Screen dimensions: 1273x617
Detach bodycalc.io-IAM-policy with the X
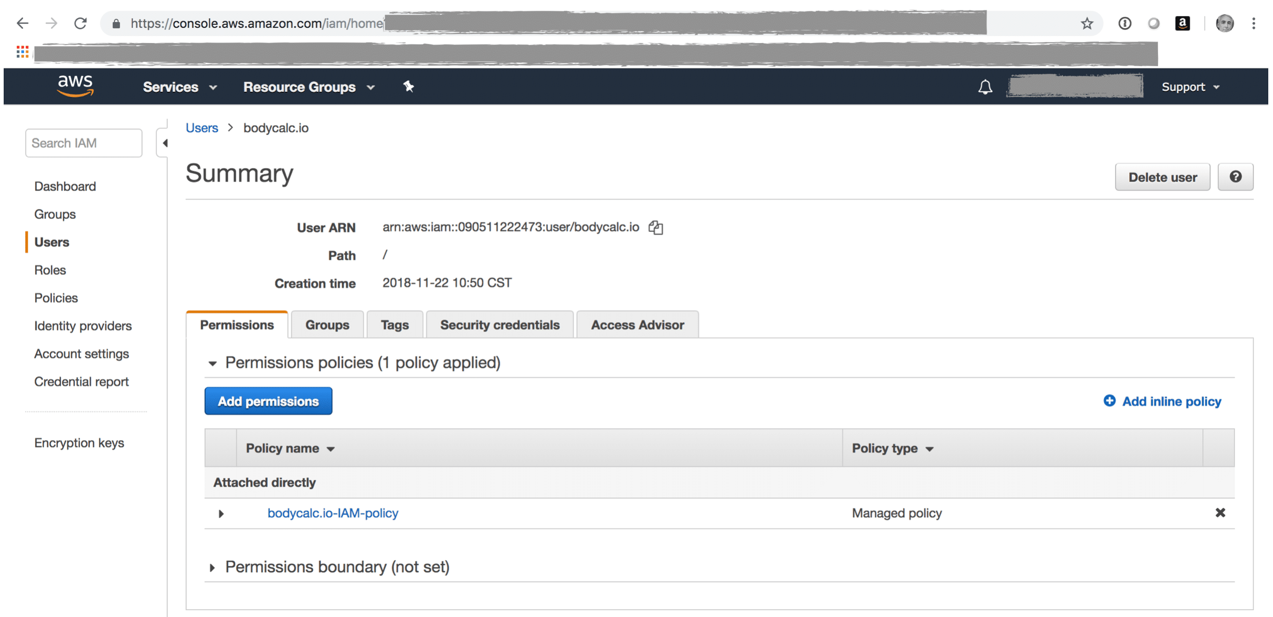coord(1220,513)
